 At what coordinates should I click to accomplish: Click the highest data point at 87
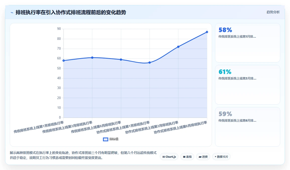click(x=207, y=32)
